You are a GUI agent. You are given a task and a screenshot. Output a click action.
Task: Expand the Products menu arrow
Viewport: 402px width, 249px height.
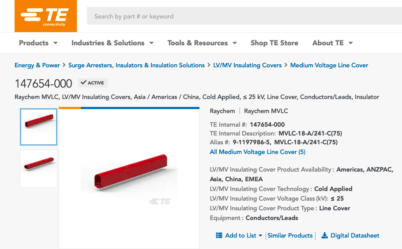[x=56, y=43]
